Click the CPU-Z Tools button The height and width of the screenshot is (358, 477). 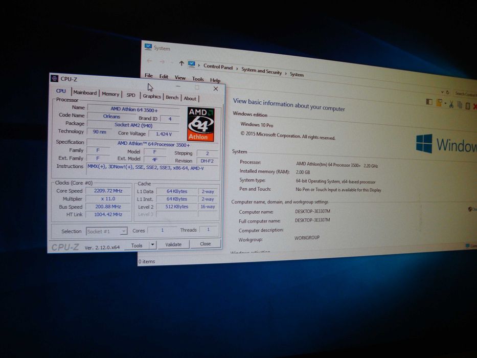point(137,245)
